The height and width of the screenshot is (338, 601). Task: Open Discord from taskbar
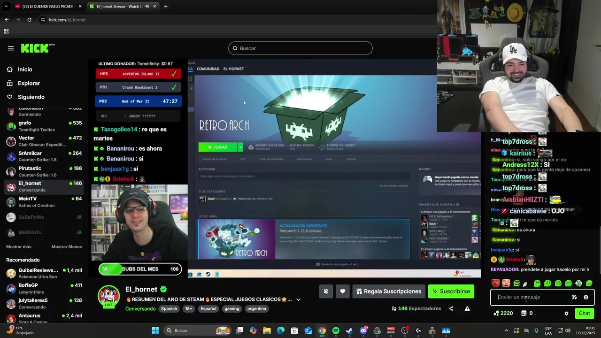click(x=363, y=330)
